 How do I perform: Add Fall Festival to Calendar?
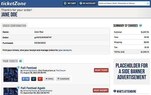coord(63,79)
